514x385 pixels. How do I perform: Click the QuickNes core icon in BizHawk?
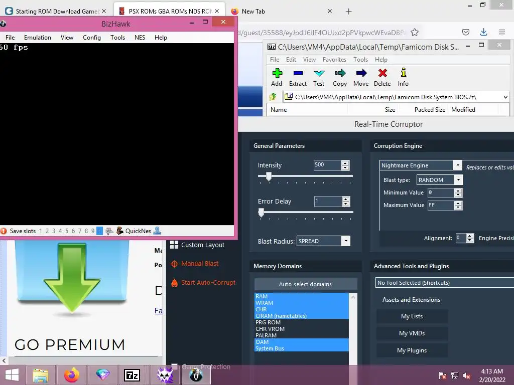119,231
